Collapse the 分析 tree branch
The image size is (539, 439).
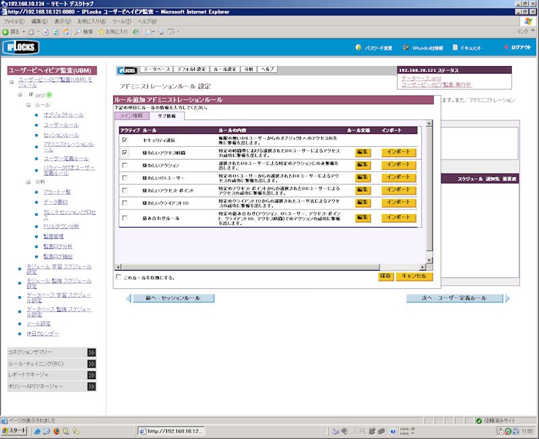click(28, 182)
